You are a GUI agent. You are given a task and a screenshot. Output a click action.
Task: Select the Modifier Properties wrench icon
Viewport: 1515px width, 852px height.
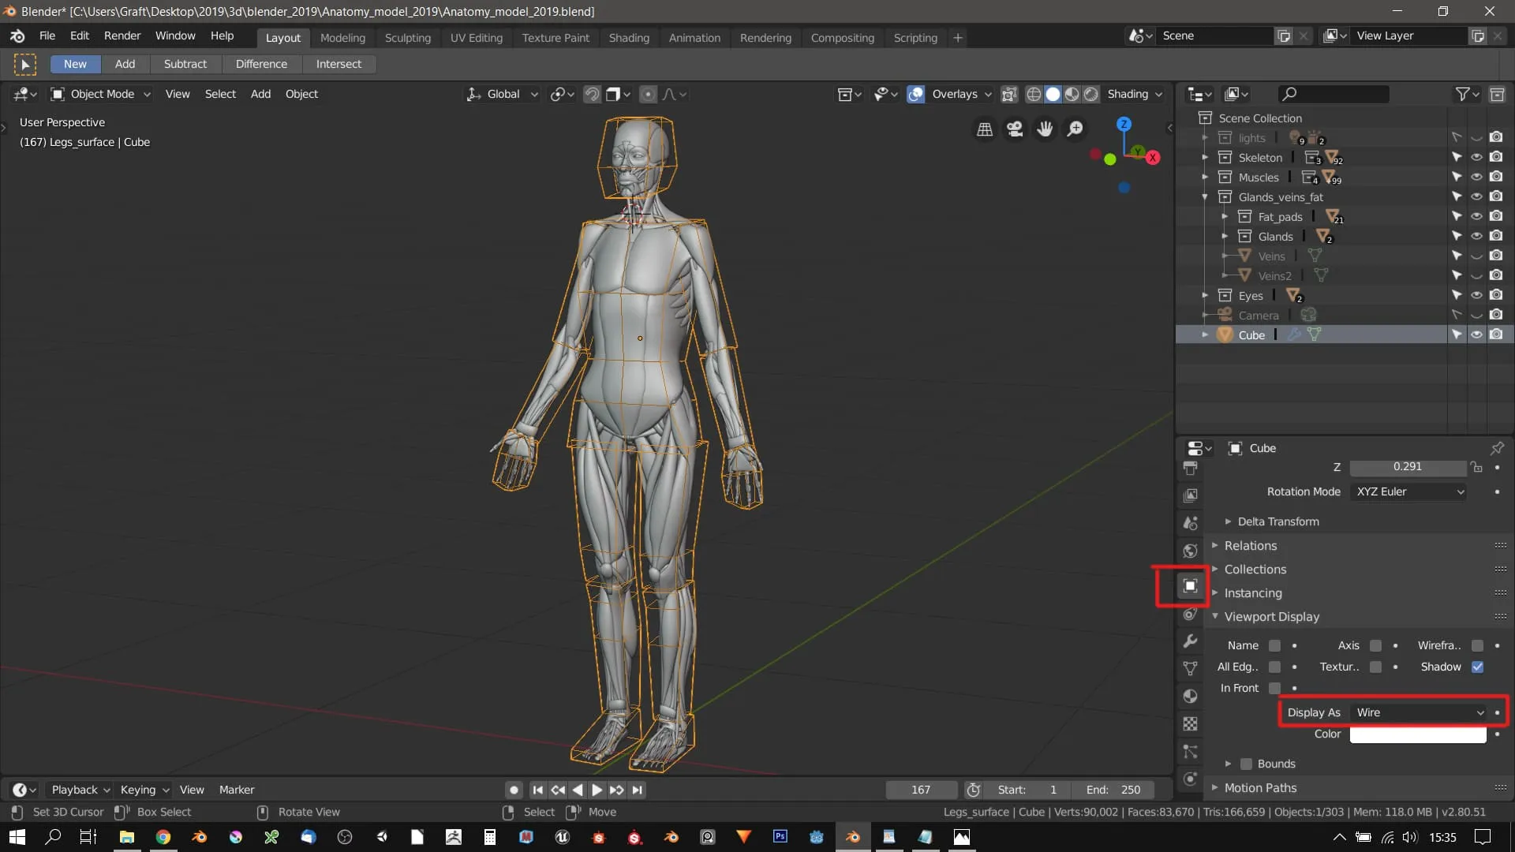click(x=1190, y=641)
